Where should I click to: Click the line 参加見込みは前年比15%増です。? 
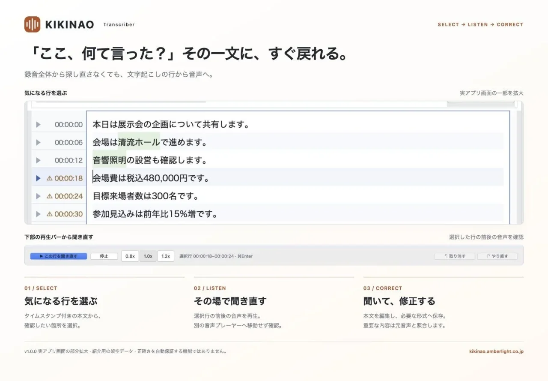[155, 214]
